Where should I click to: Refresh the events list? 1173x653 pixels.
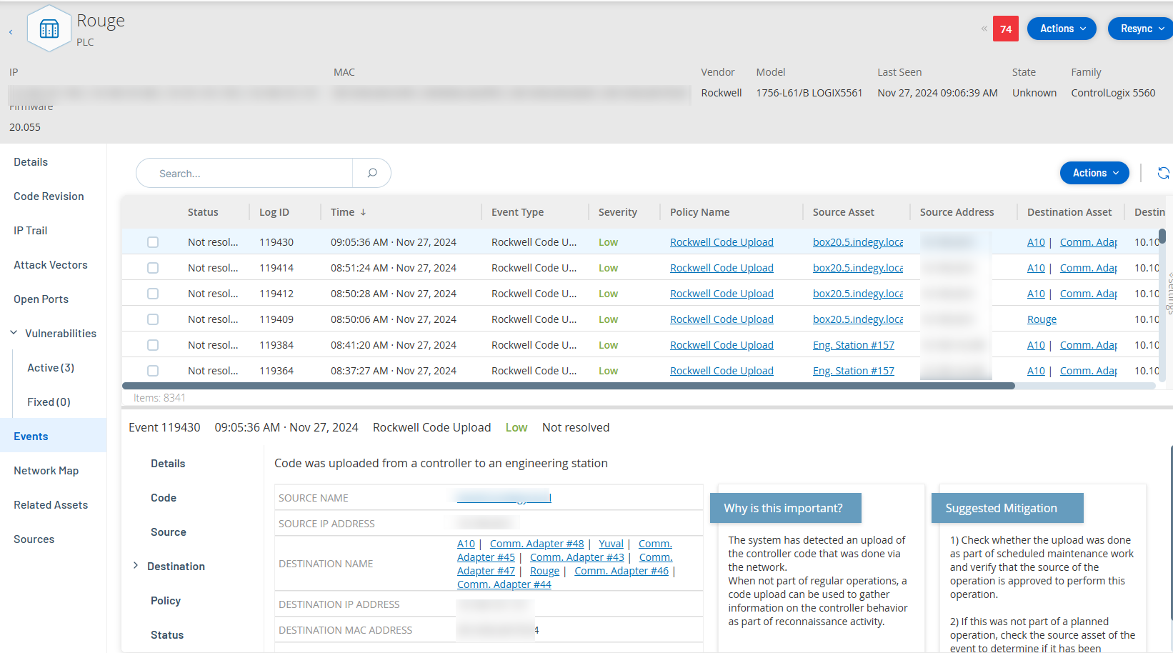point(1163,173)
